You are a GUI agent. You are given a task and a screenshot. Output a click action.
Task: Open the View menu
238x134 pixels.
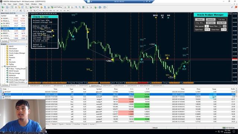[x=9, y=4]
